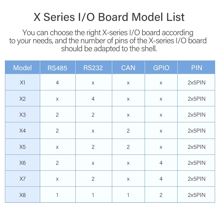
Task: Click the X1 RS485 value 4
Action: (57, 82)
